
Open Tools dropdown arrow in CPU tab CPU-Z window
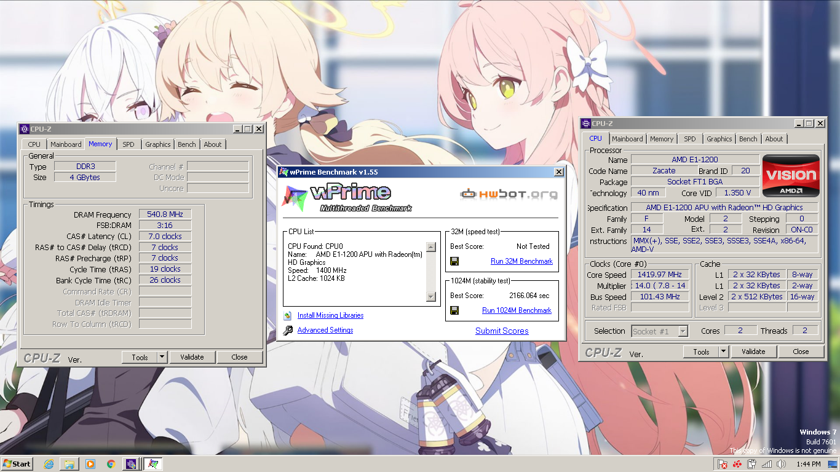click(x=724, y=352)
